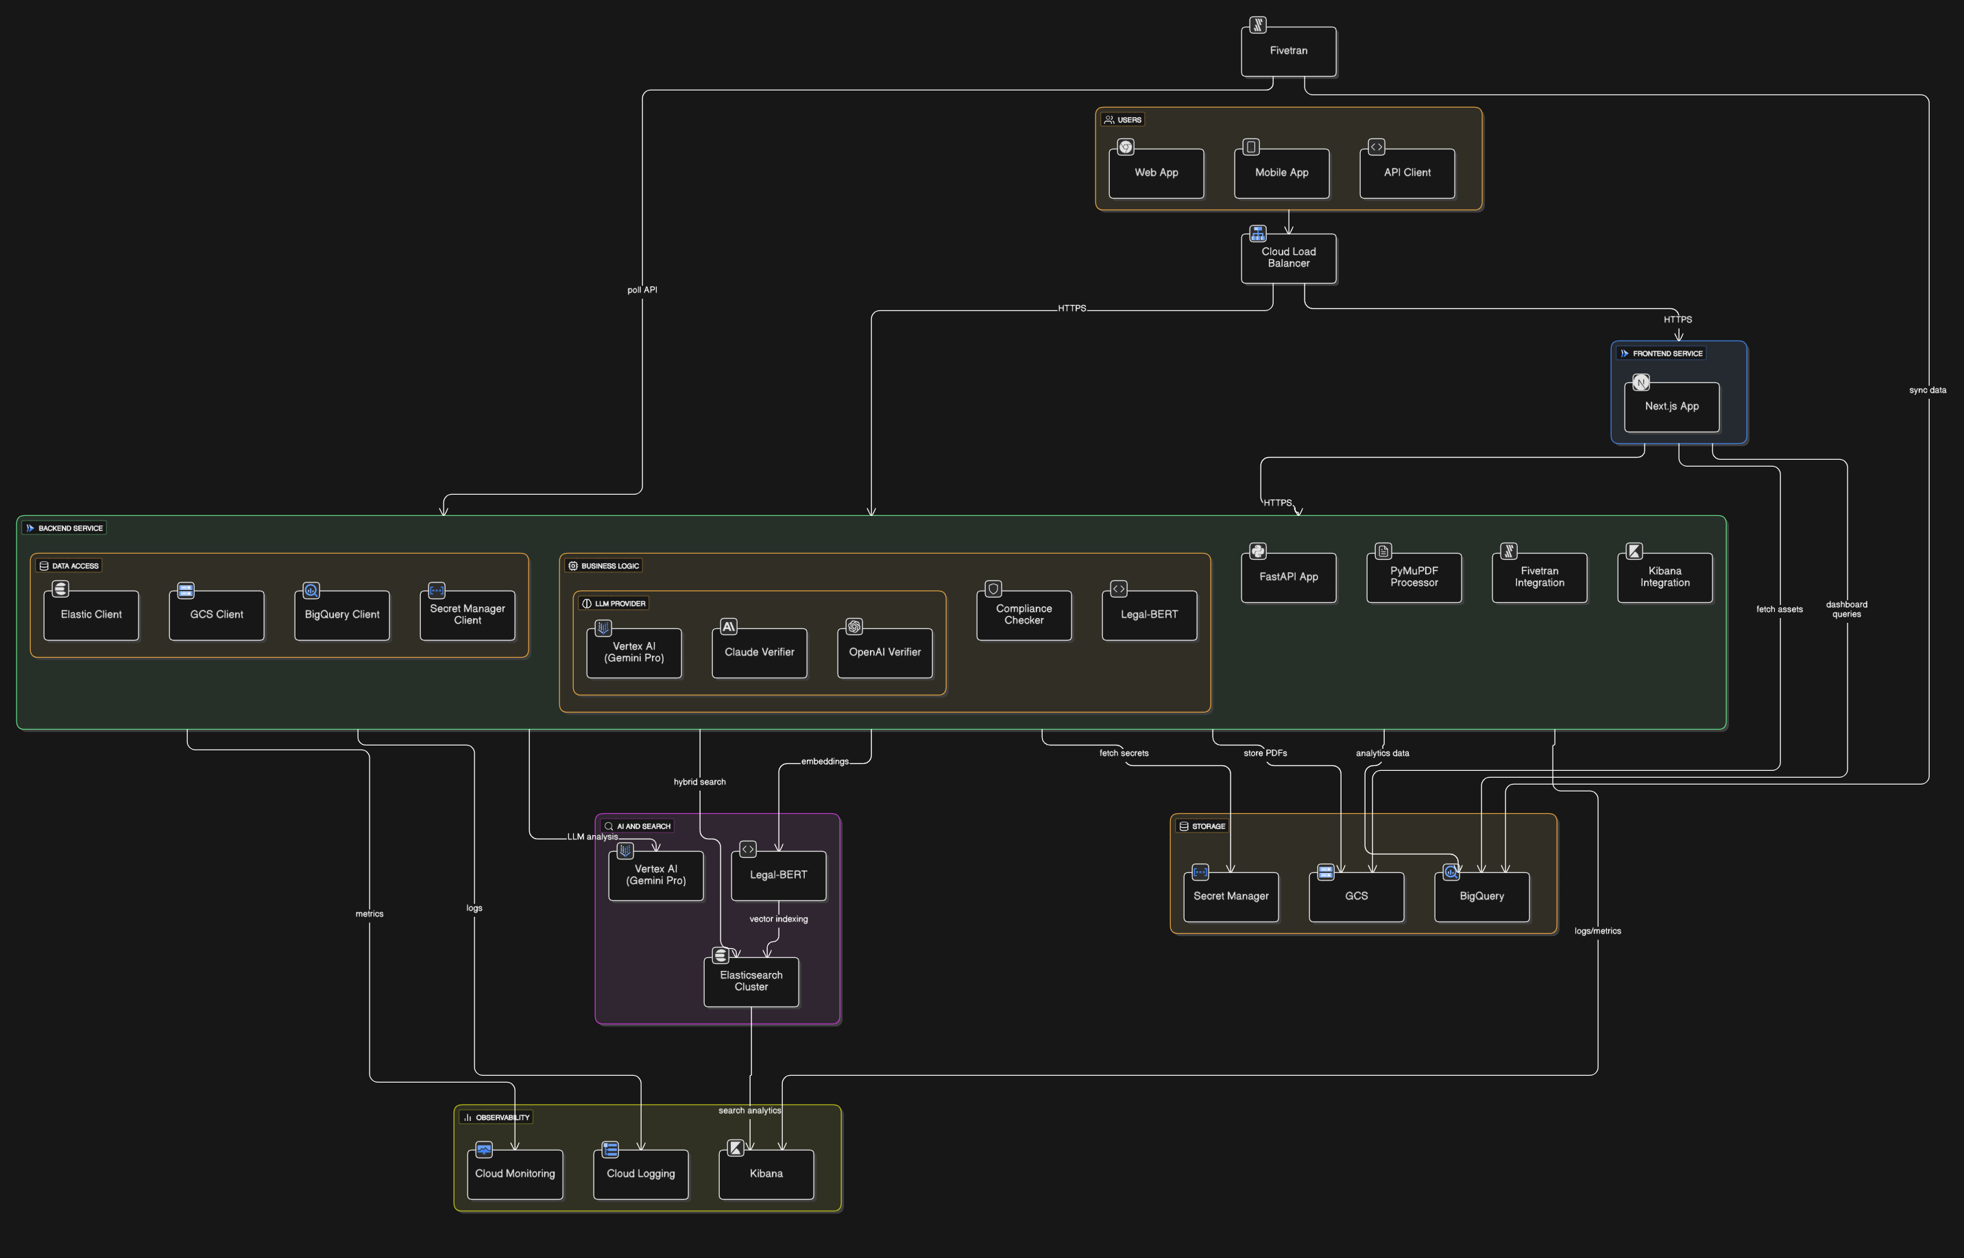The width and height of the screenshot is (1964, 1258).
Task: Click the load balancer icon on Cloud Load Balancer
Action: coord(1258,233)
